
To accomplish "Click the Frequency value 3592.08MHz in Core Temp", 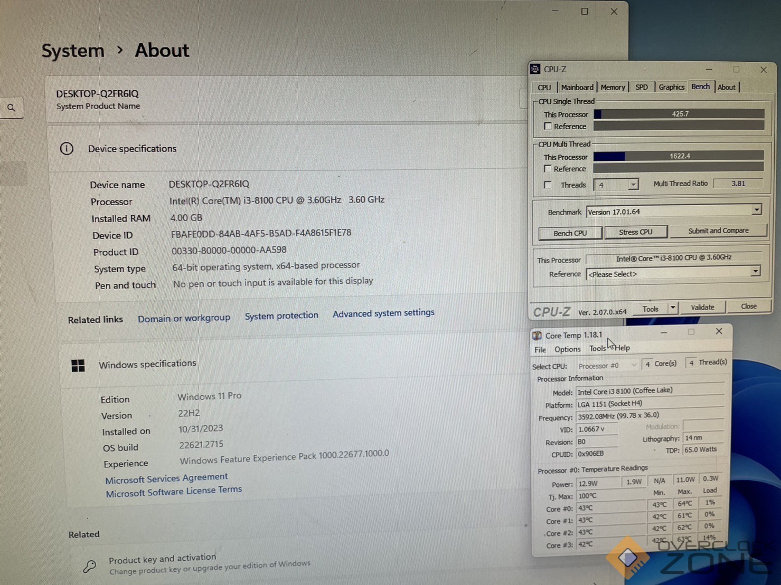I will coord(650,416).
